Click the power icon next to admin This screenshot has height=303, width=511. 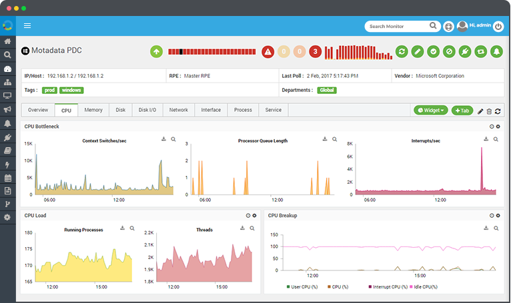[x=498, y=27]
